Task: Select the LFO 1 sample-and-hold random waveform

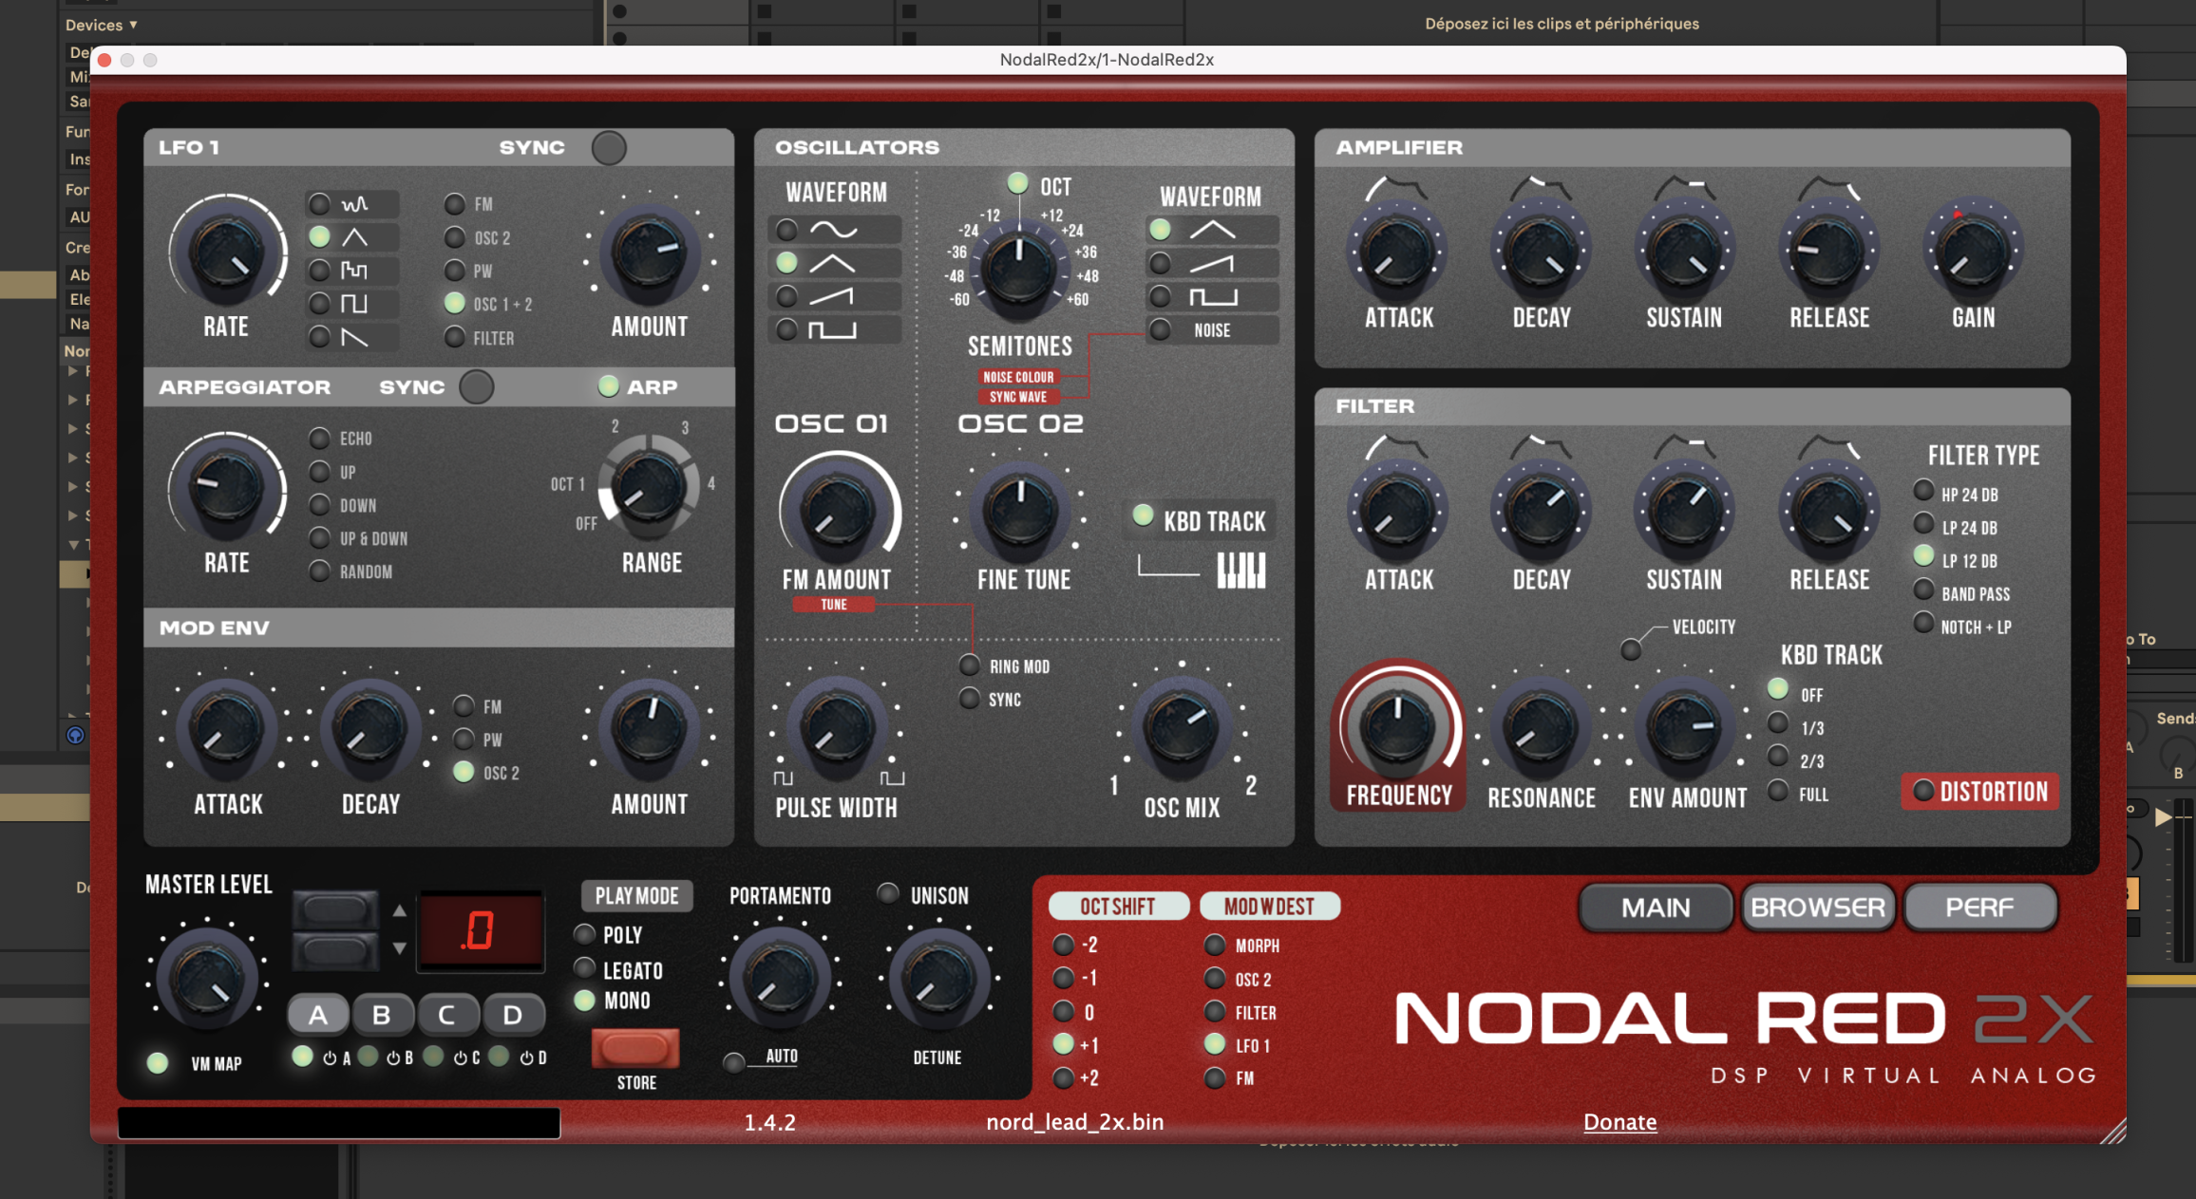Action: coord(353,271)
